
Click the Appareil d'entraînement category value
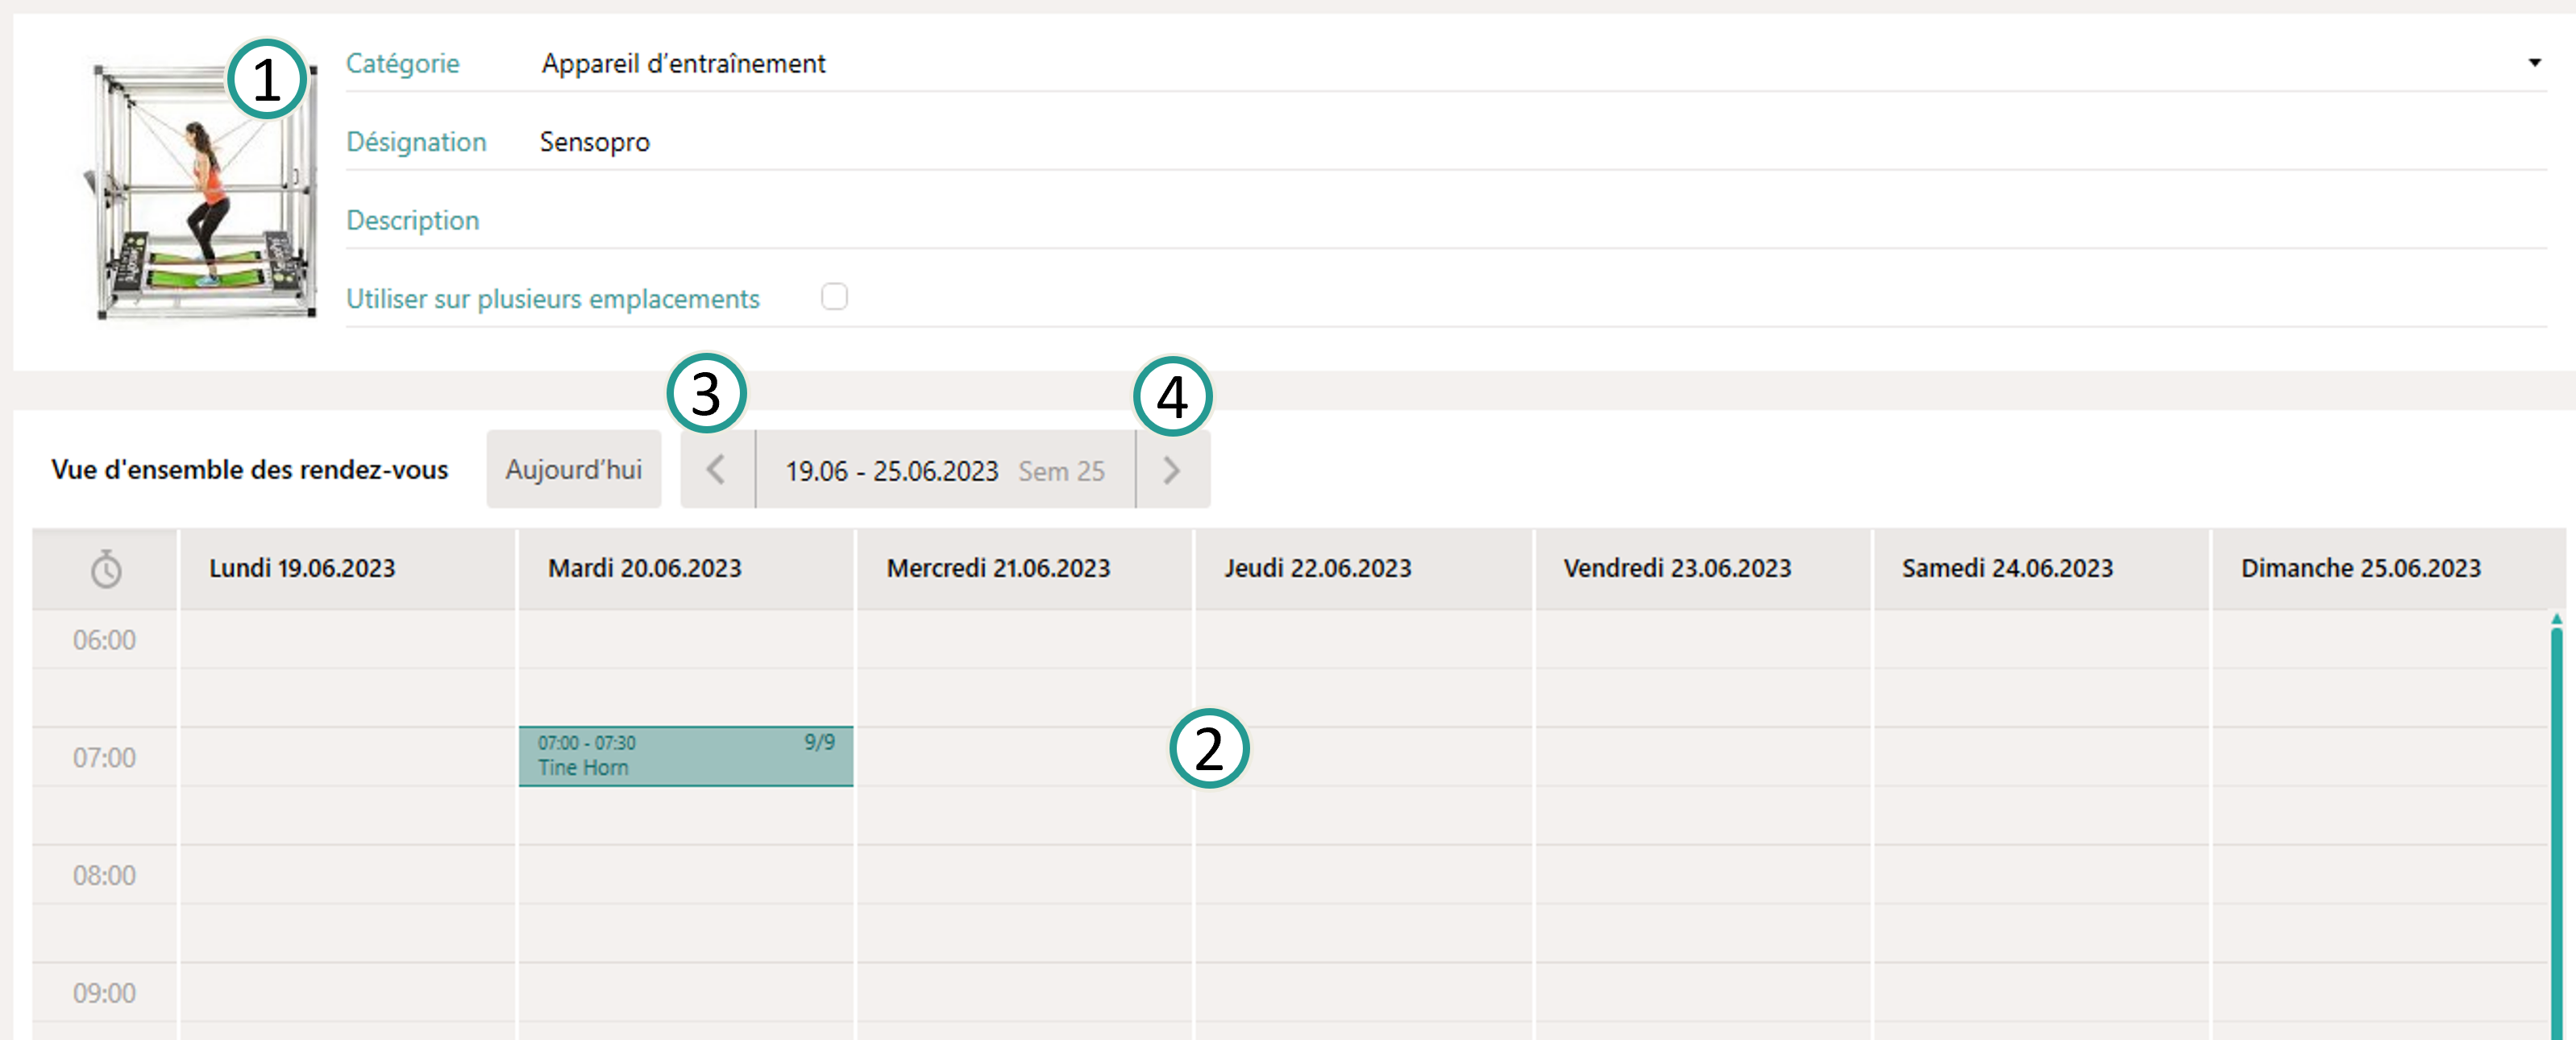[x=684, y=64]
